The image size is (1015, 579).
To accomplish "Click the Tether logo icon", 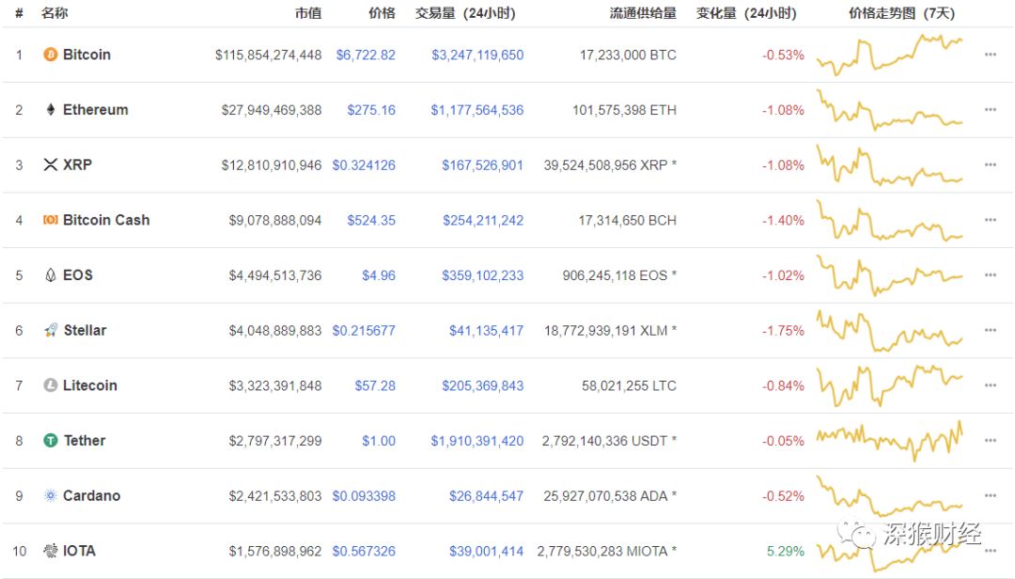I will point(51,441).
